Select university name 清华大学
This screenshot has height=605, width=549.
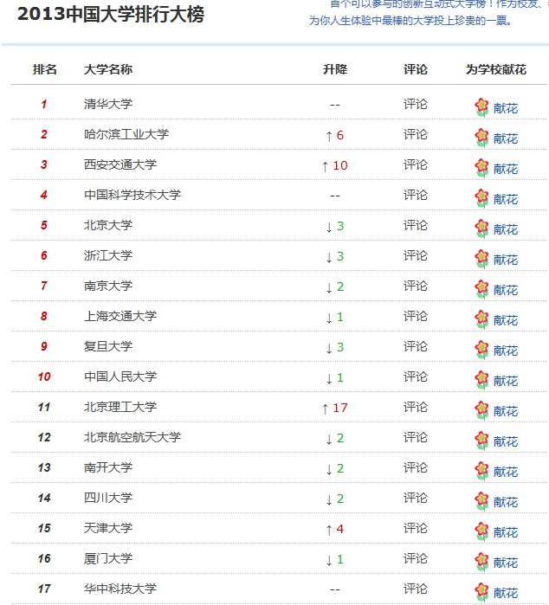[x=108, y=104]
